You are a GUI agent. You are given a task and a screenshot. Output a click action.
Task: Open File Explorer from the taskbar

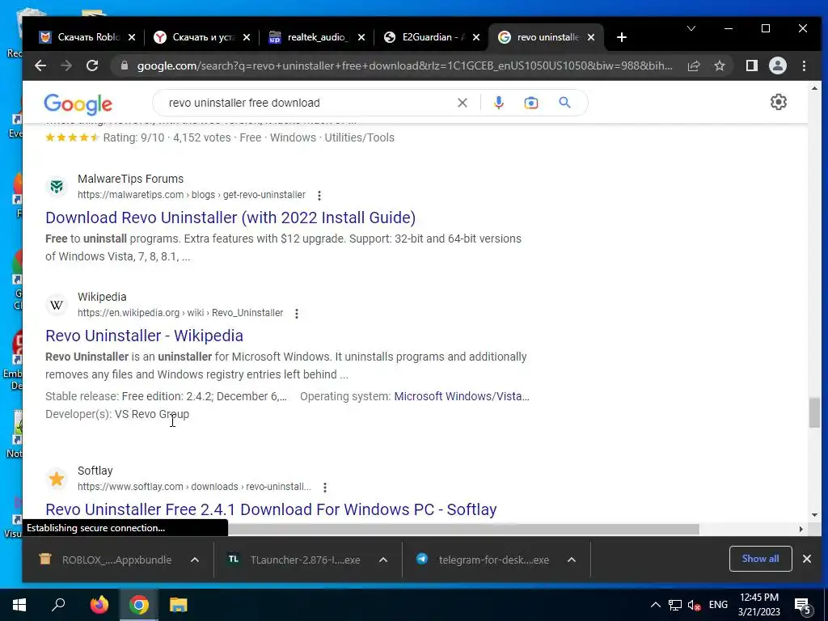(179, 605)
